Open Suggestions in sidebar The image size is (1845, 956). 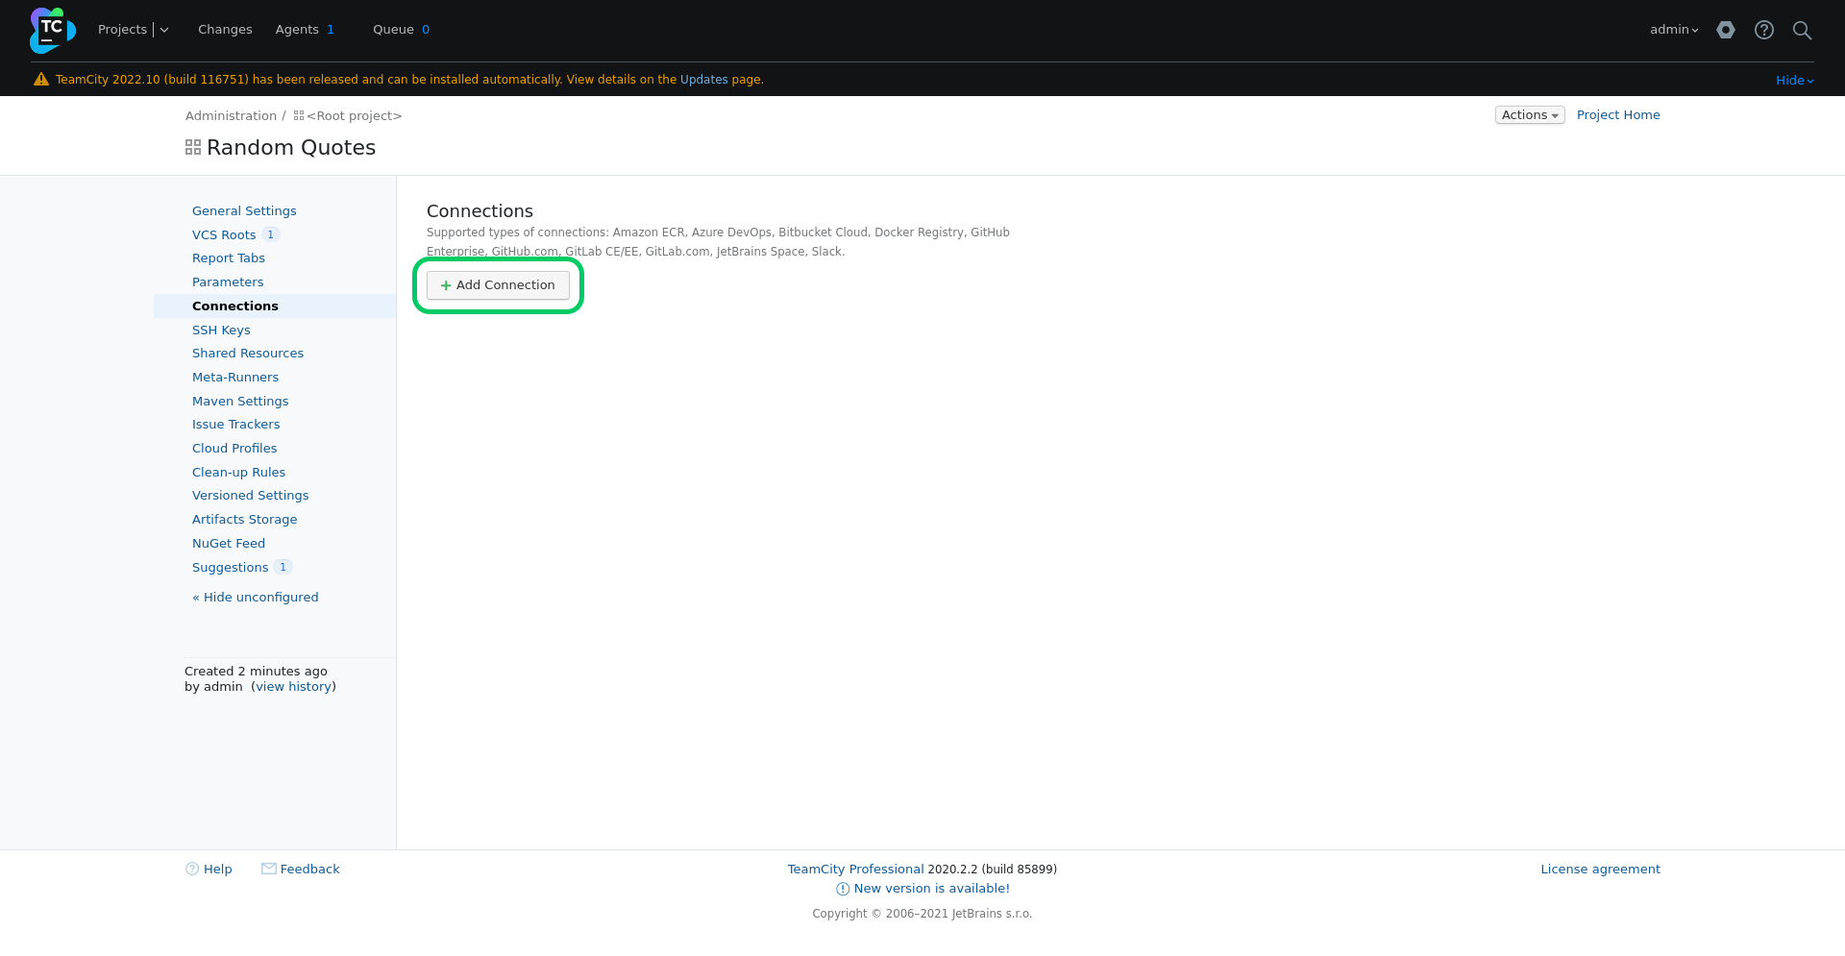[x=231, y=568]
